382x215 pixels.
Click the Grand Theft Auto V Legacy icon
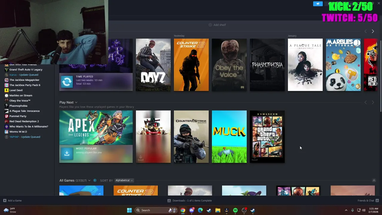click(7, 70)
